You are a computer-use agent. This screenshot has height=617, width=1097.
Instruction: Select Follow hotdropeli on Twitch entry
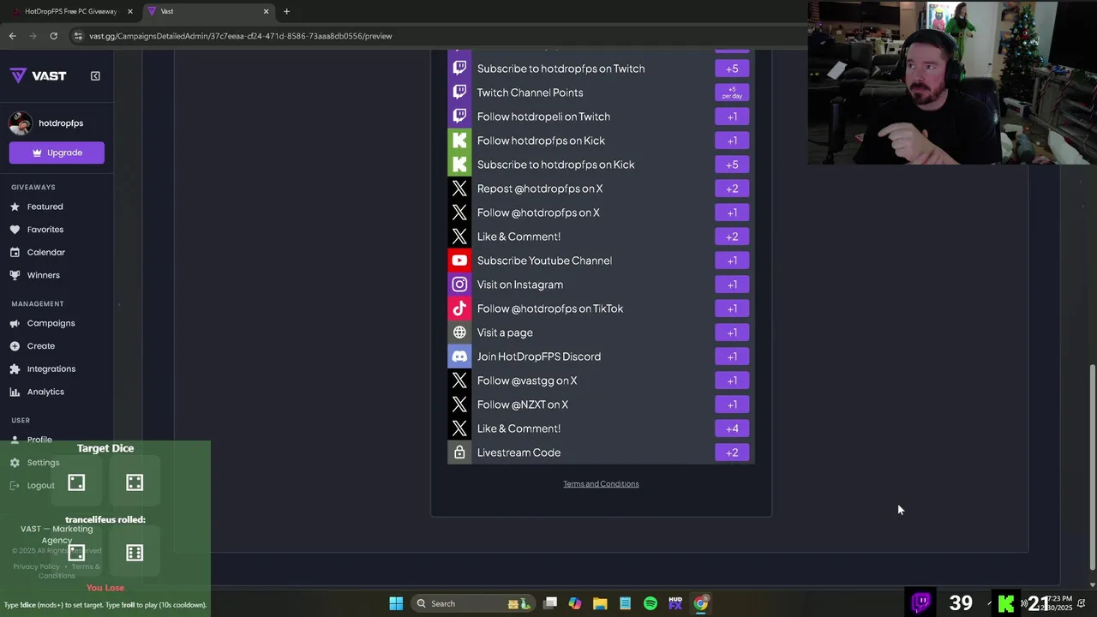[601, 117]
